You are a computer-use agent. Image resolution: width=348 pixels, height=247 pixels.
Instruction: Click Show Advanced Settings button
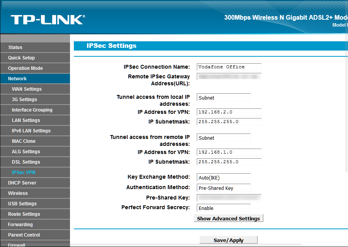coord(229,218)
